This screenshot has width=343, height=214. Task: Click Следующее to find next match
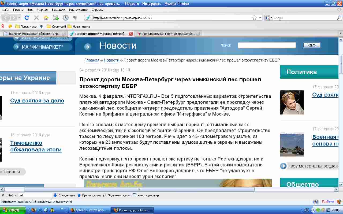pyautogui.click(x=64, y=195)
